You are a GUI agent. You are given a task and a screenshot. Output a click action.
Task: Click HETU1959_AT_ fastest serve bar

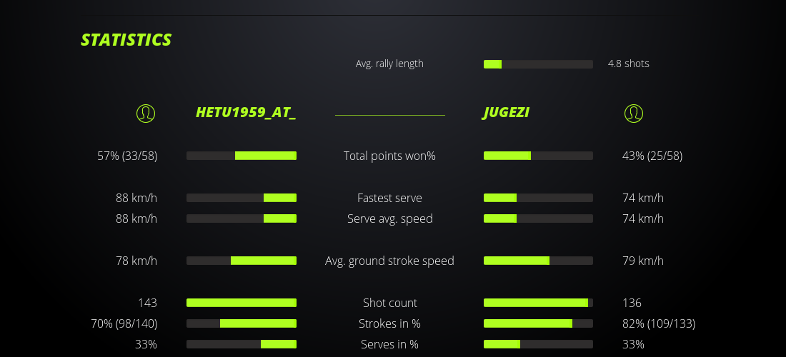click(x=242, y=198)
